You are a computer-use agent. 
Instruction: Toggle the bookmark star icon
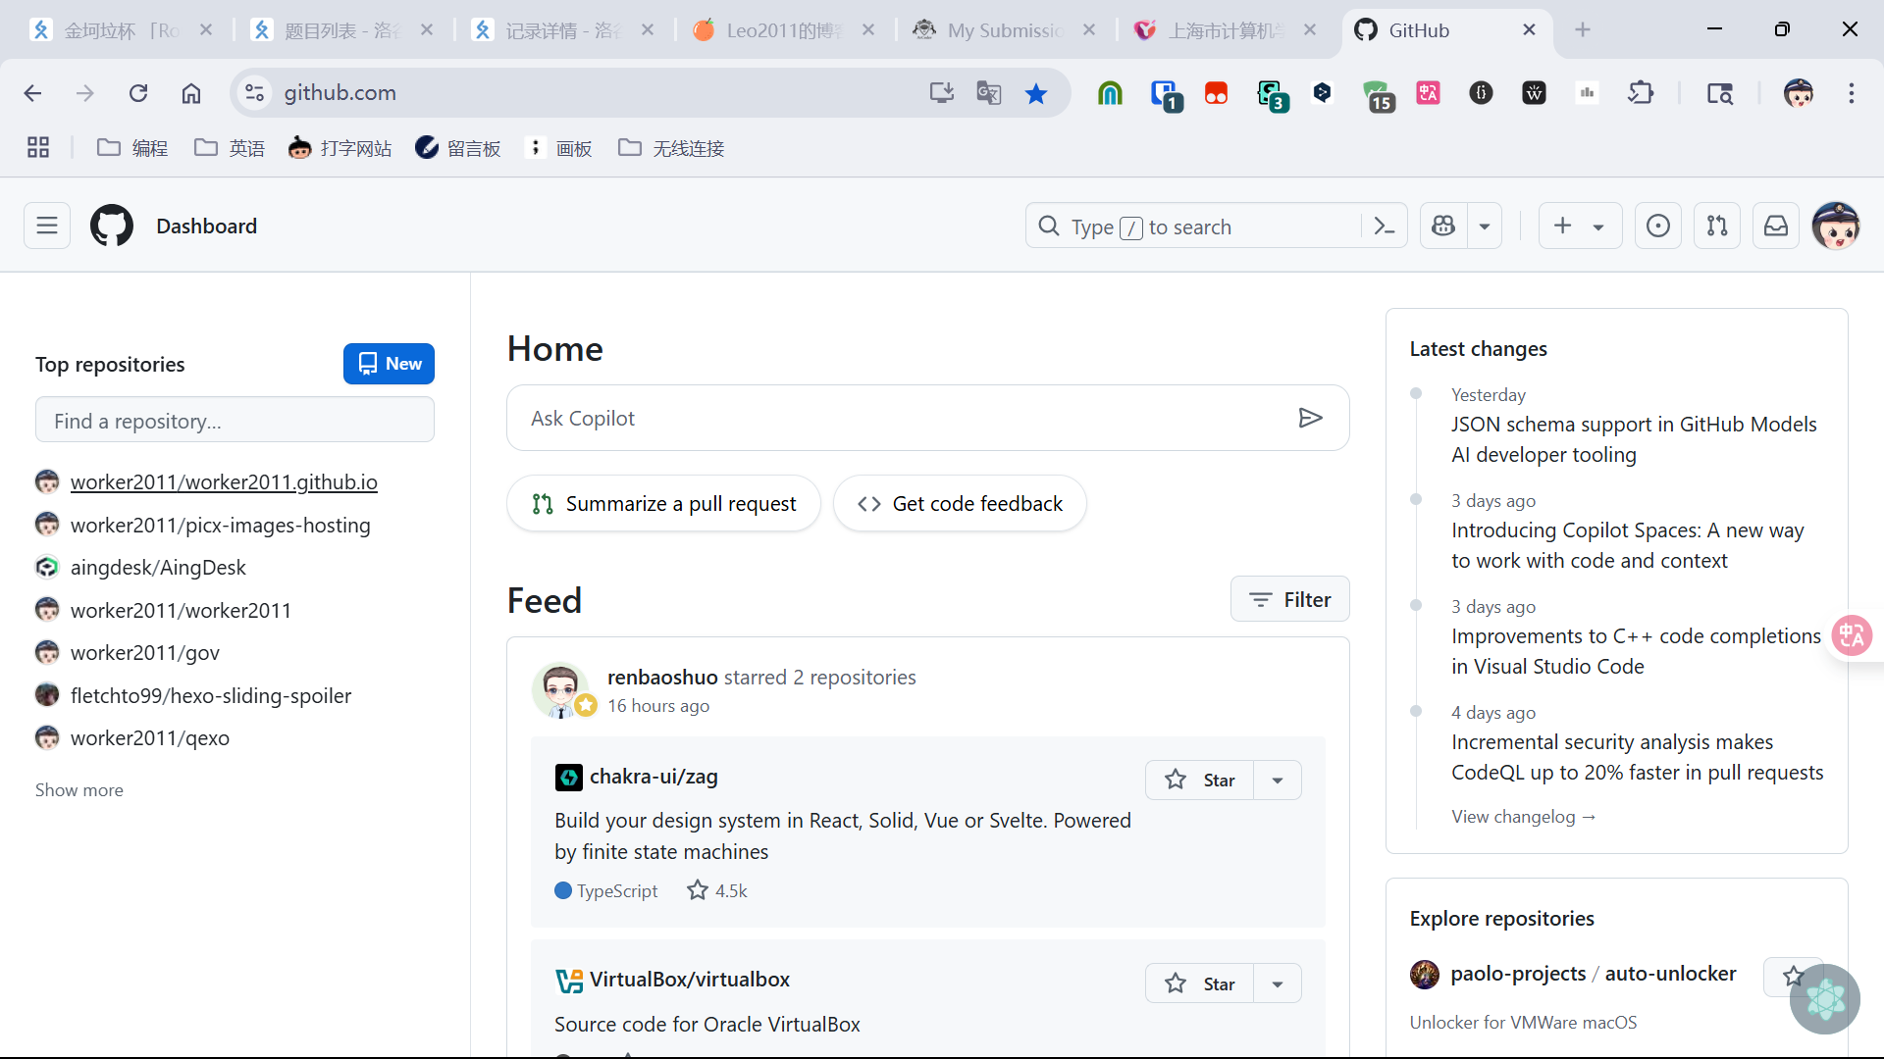click(x=1036, y=93)
